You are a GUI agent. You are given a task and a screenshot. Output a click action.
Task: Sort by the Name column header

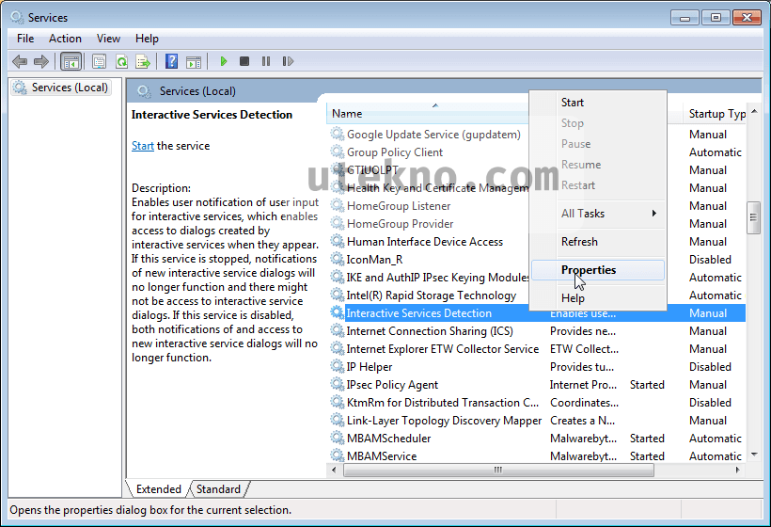click(428, 114)
